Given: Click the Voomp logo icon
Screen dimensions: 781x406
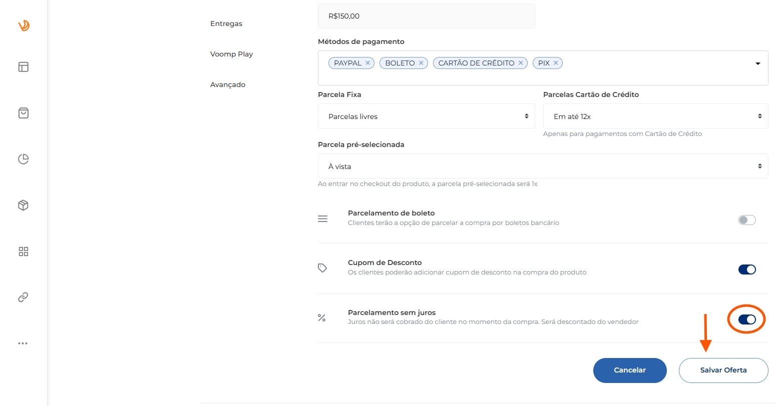Looking at the screenshot, I should [x=24, y=25].
